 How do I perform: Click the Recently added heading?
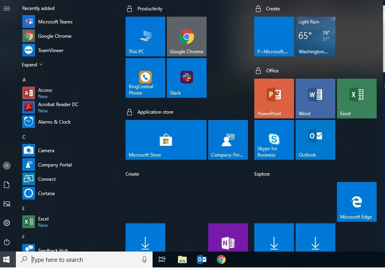tap(38, 8)
